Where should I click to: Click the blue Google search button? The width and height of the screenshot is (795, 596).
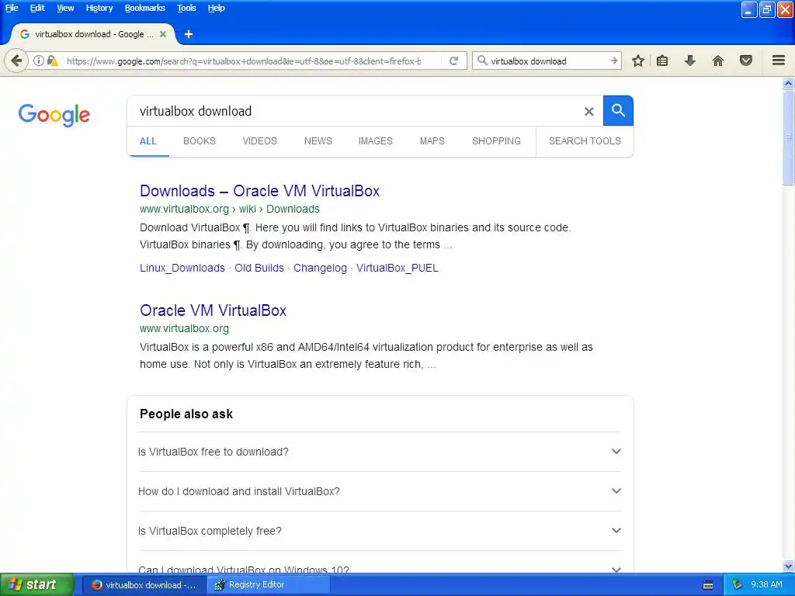618,110
